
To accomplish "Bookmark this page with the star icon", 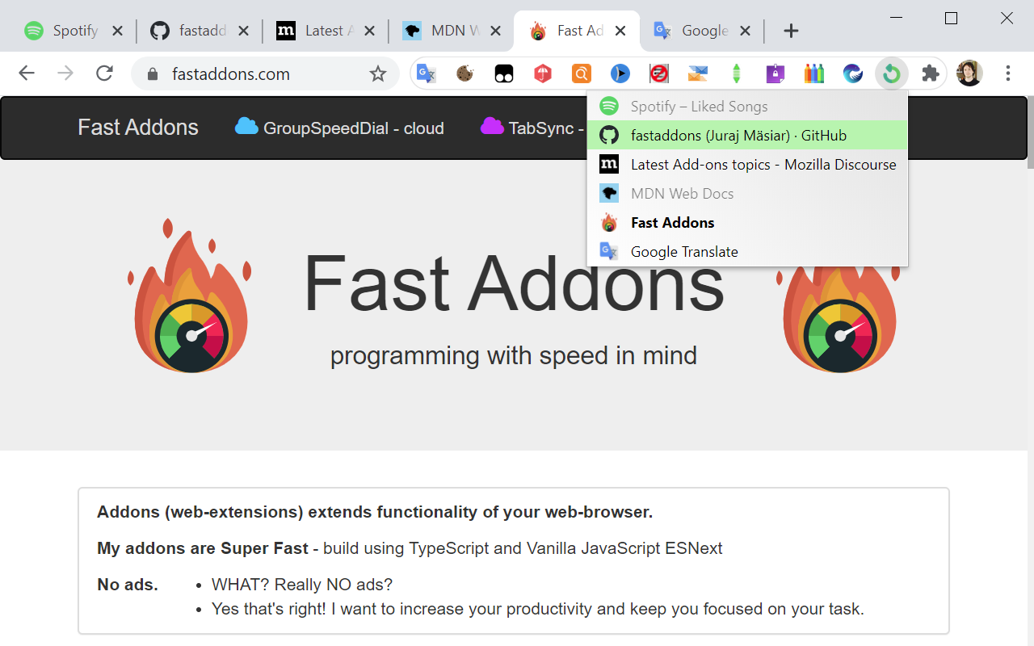I will (x=378, y=74).
